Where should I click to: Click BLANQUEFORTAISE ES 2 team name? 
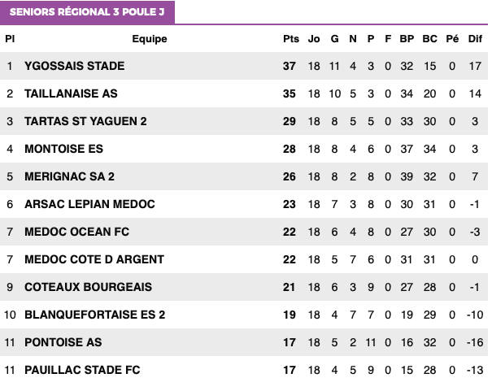tap(95, 315)
